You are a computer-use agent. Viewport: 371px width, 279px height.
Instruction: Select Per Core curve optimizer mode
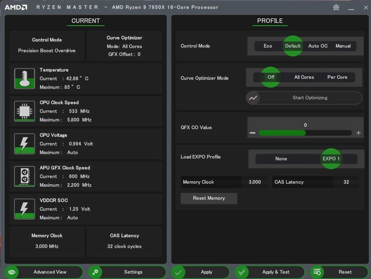tap(337, 77)
